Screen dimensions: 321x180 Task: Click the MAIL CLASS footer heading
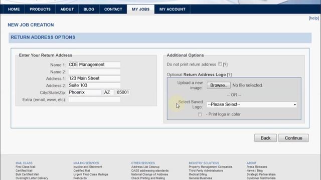24,163
